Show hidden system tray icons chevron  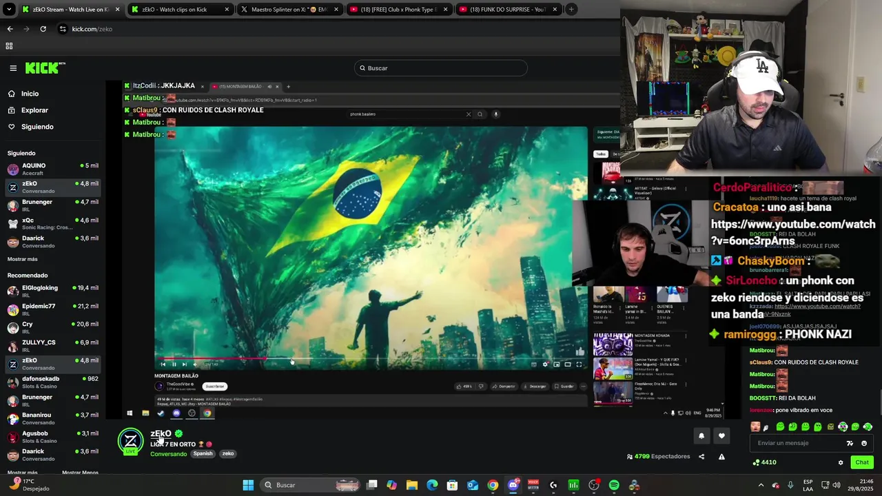click(761, 485)
